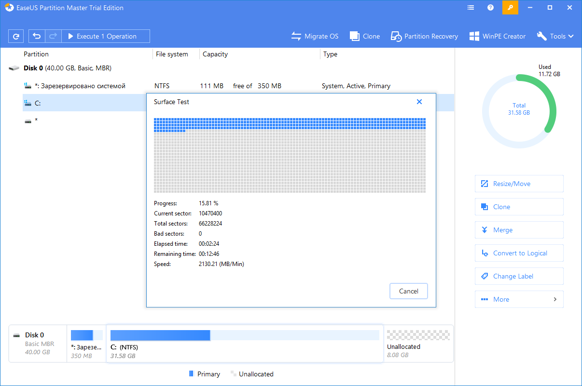Click the Current sector value 10470400
Image resolution: width=582 pixels, height=386 pixels.
[210, 213]
